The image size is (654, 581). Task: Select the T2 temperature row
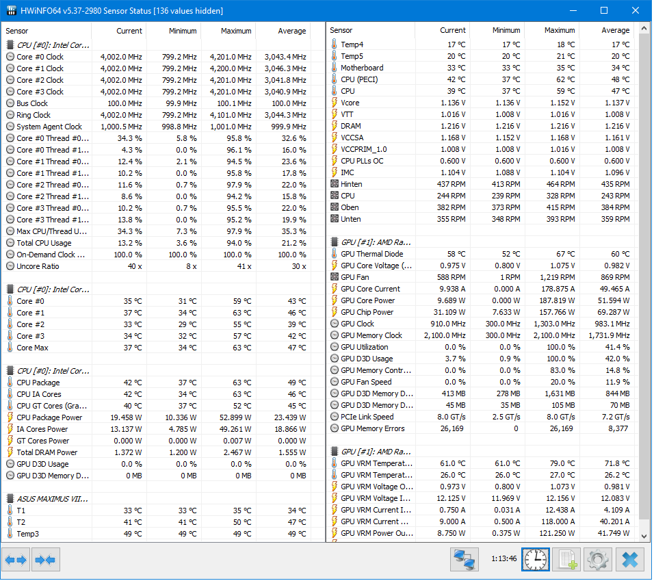(157, 523)
